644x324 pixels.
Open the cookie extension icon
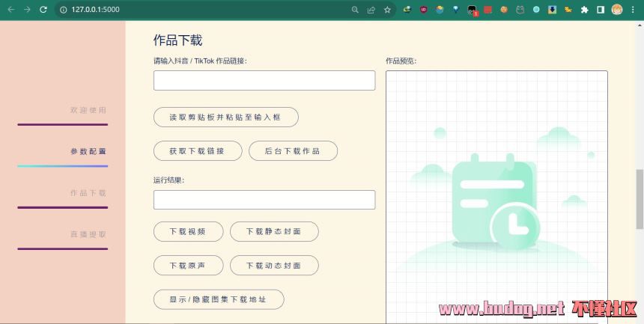click(504, 10)
